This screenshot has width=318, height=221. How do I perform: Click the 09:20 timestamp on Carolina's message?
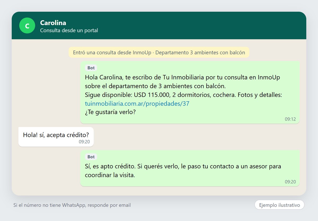tap(84, 142)
